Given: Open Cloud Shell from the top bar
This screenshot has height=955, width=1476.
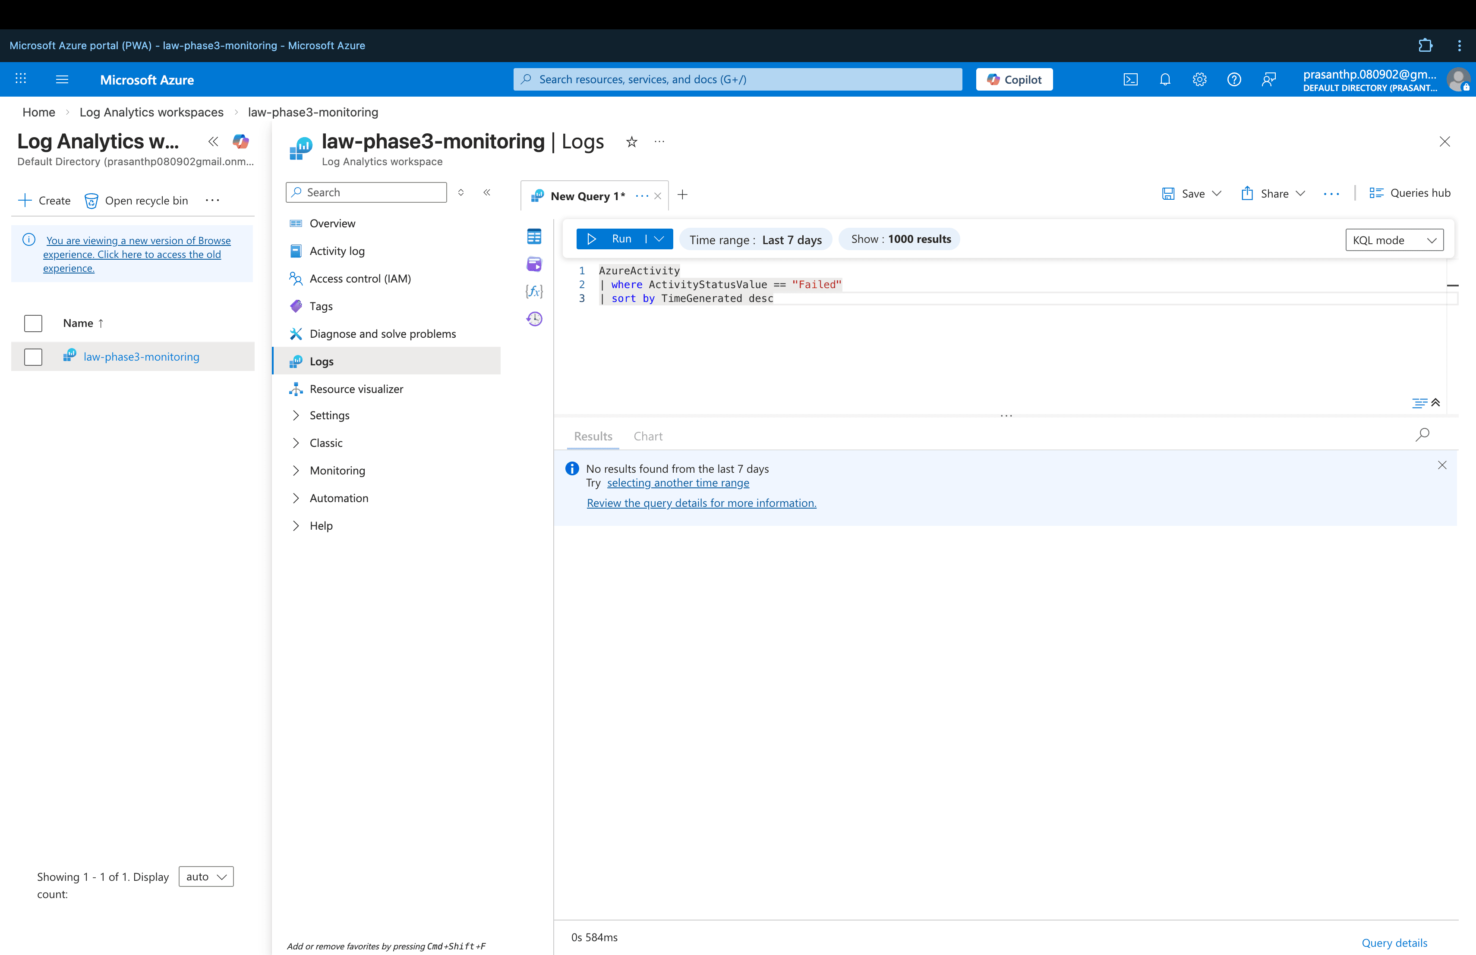Looking at the screenshot, I should [x=1130, y=79].
